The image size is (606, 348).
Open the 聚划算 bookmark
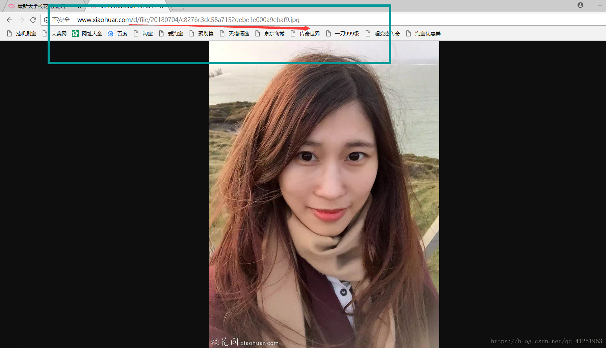[206, 33]
